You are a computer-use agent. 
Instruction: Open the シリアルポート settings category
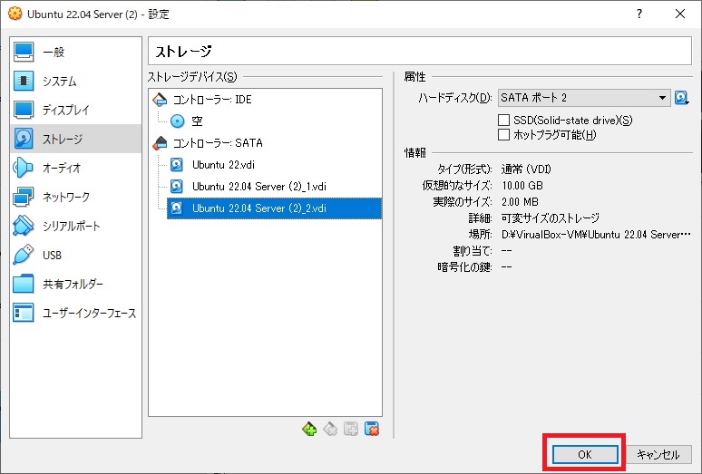pos(75,227)
